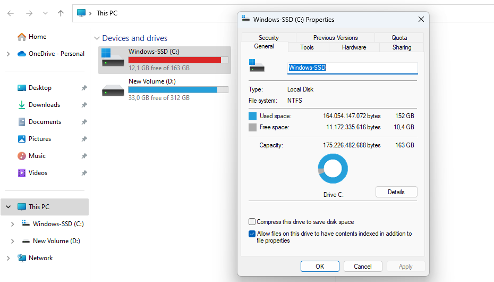The height and width of the screenshot is (282, 494).
Task: Select Windows-SSD (C:) drive icon in list
Action: click(x=113, y=57)
